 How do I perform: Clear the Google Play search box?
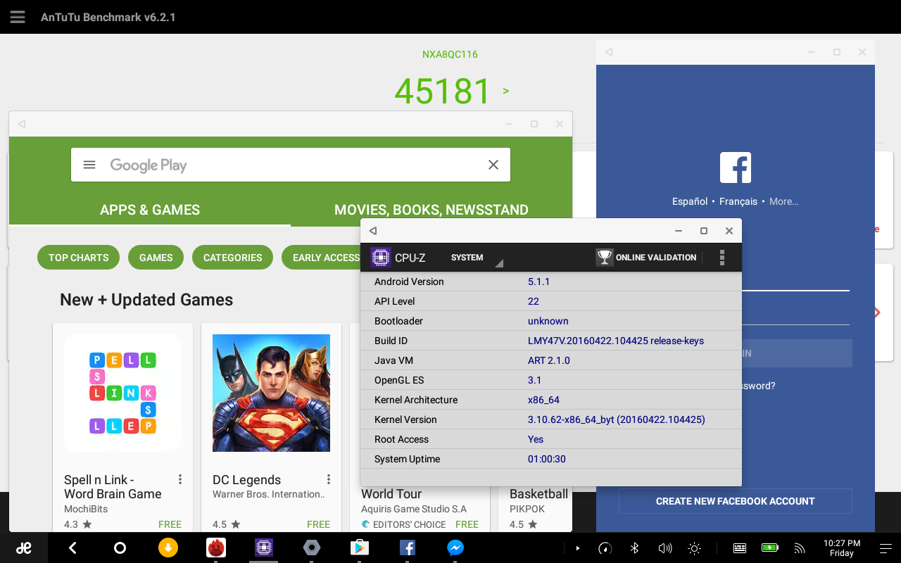(493, 165)
